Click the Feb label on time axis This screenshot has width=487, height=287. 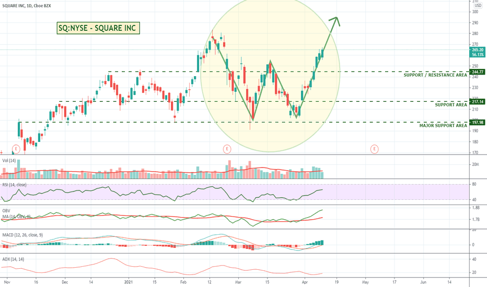(183, 282)
